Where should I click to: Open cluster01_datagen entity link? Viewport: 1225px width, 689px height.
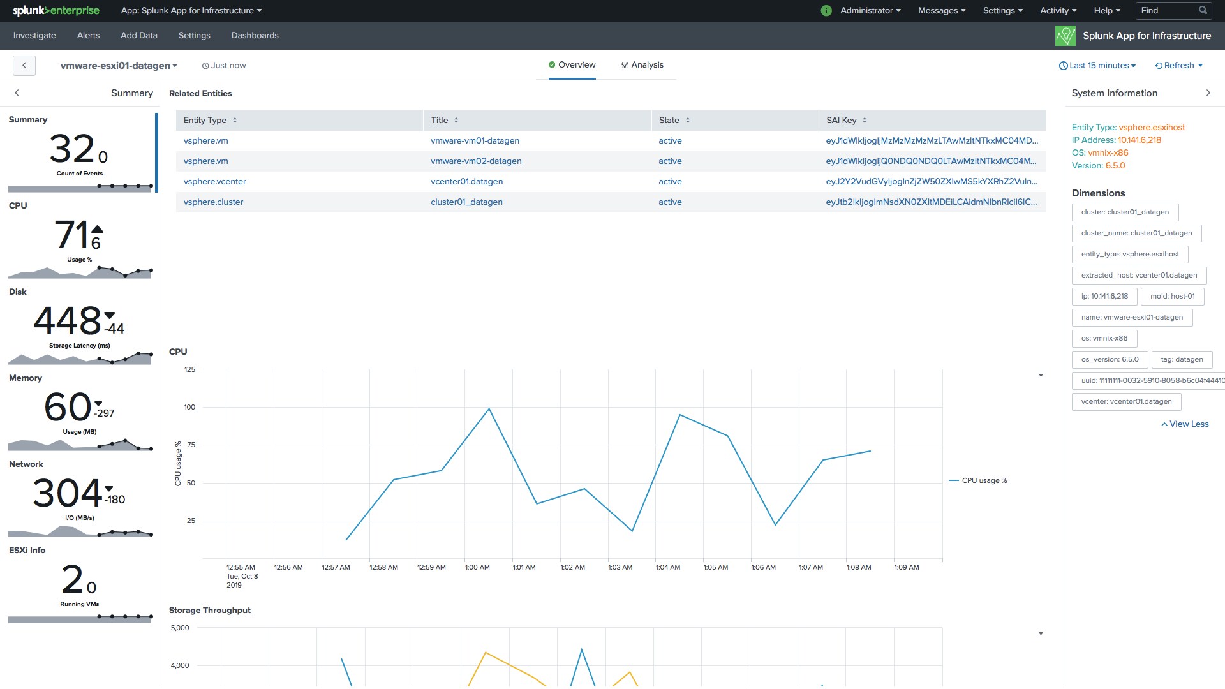(466, 202)
